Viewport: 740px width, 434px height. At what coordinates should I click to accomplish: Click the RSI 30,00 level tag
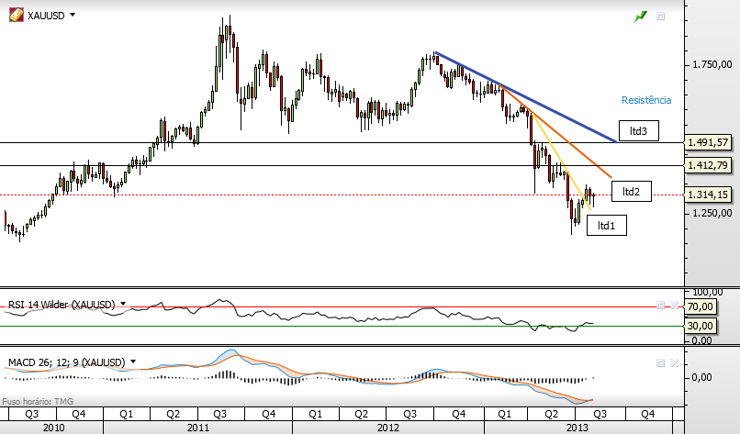(701, 326)
